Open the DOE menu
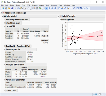The image size is (106, 96). pos(28,5)
